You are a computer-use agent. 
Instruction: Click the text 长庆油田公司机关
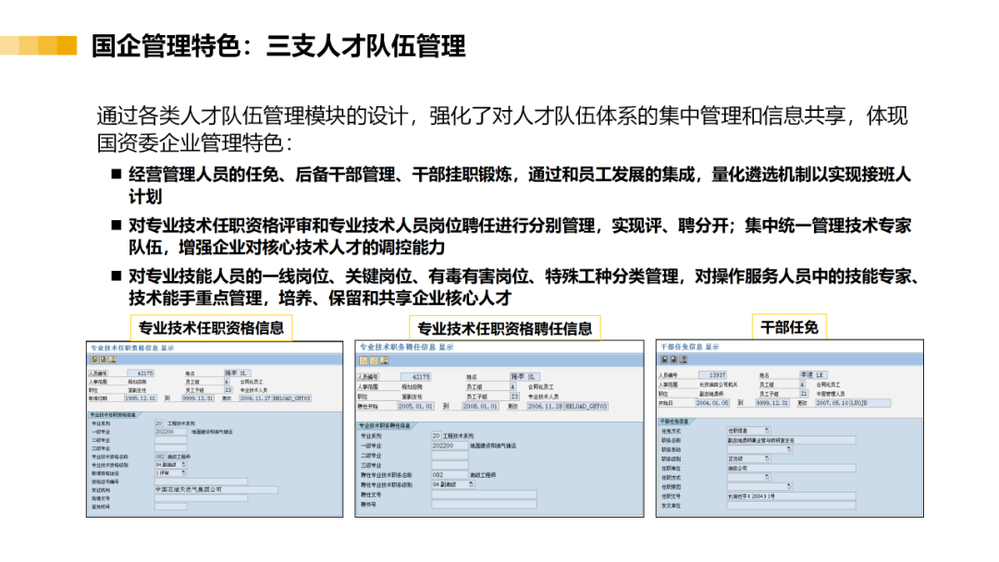click(x=718, y=385)
